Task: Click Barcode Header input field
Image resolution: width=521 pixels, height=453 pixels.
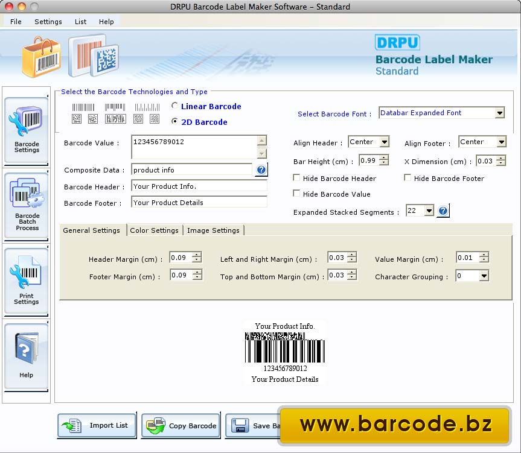Action: (x=199, y=186)
